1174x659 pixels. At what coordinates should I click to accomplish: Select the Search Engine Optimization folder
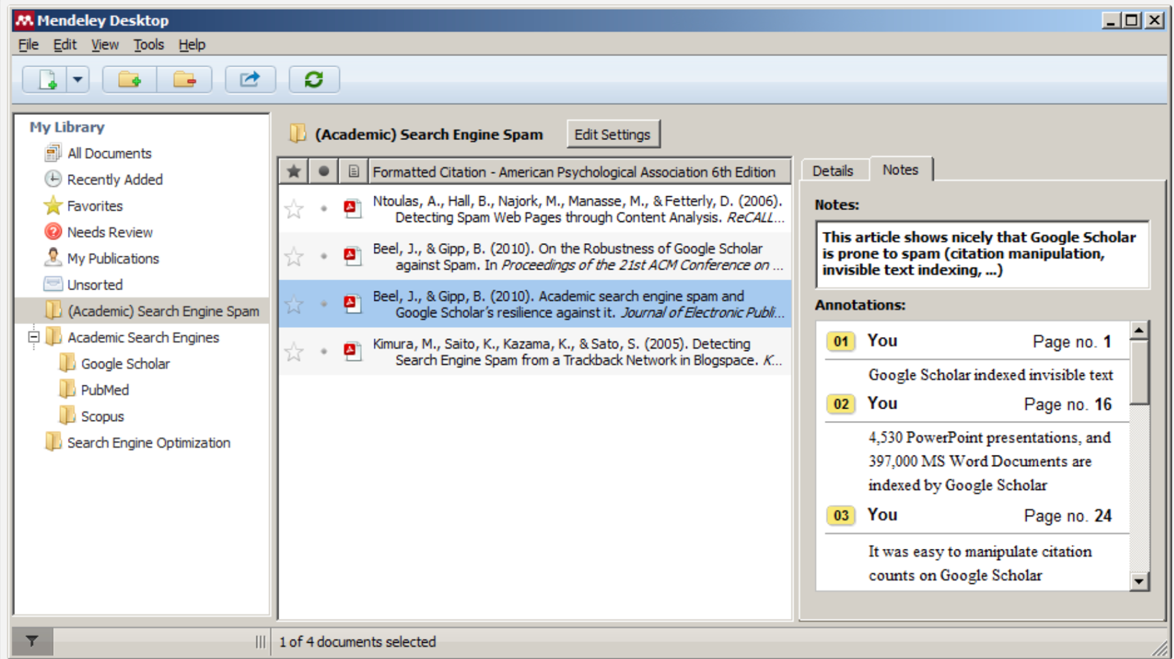(x=148, y=443)
